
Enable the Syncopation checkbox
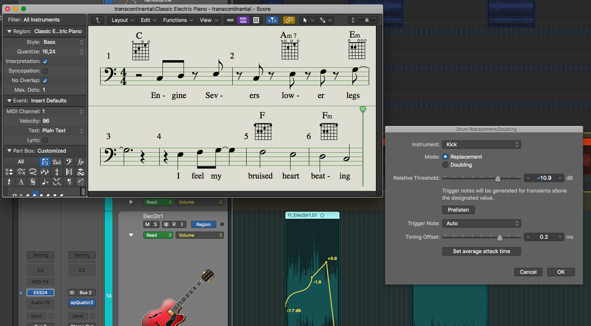[x=45, y=71]
